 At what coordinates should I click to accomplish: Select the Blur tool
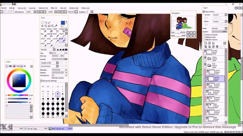coord(44,35)
